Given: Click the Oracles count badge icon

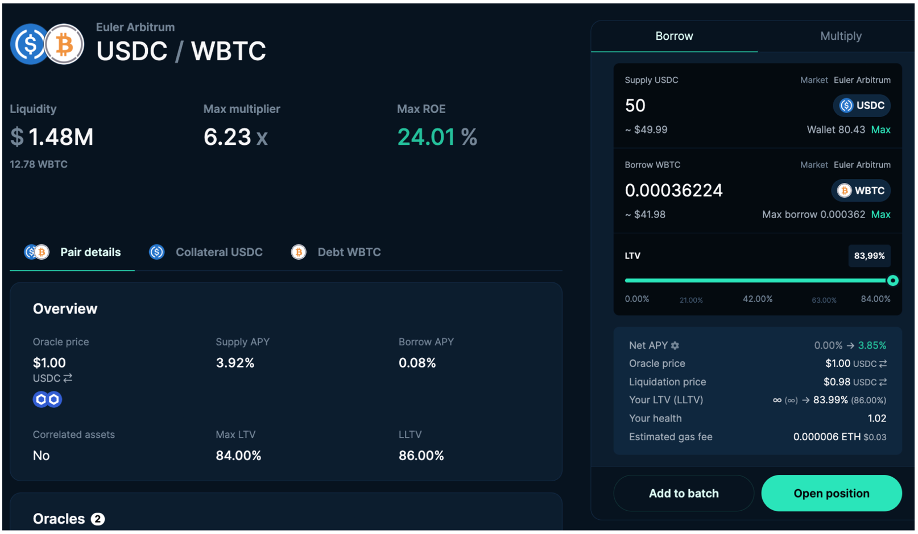Looking at the screenshot, I should point(98,519).
